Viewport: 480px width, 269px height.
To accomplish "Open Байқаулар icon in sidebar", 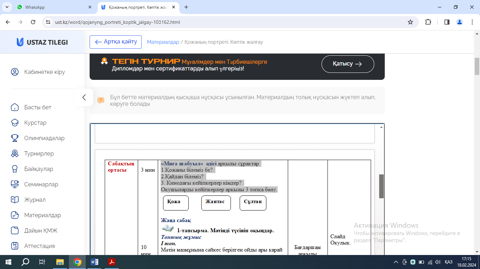I will tap(15, 169).
